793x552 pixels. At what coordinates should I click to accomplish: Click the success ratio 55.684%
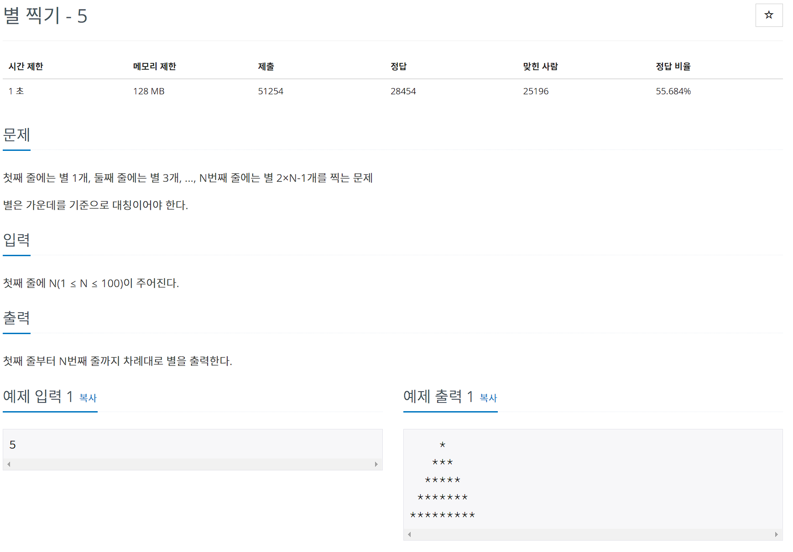point(673,91)
